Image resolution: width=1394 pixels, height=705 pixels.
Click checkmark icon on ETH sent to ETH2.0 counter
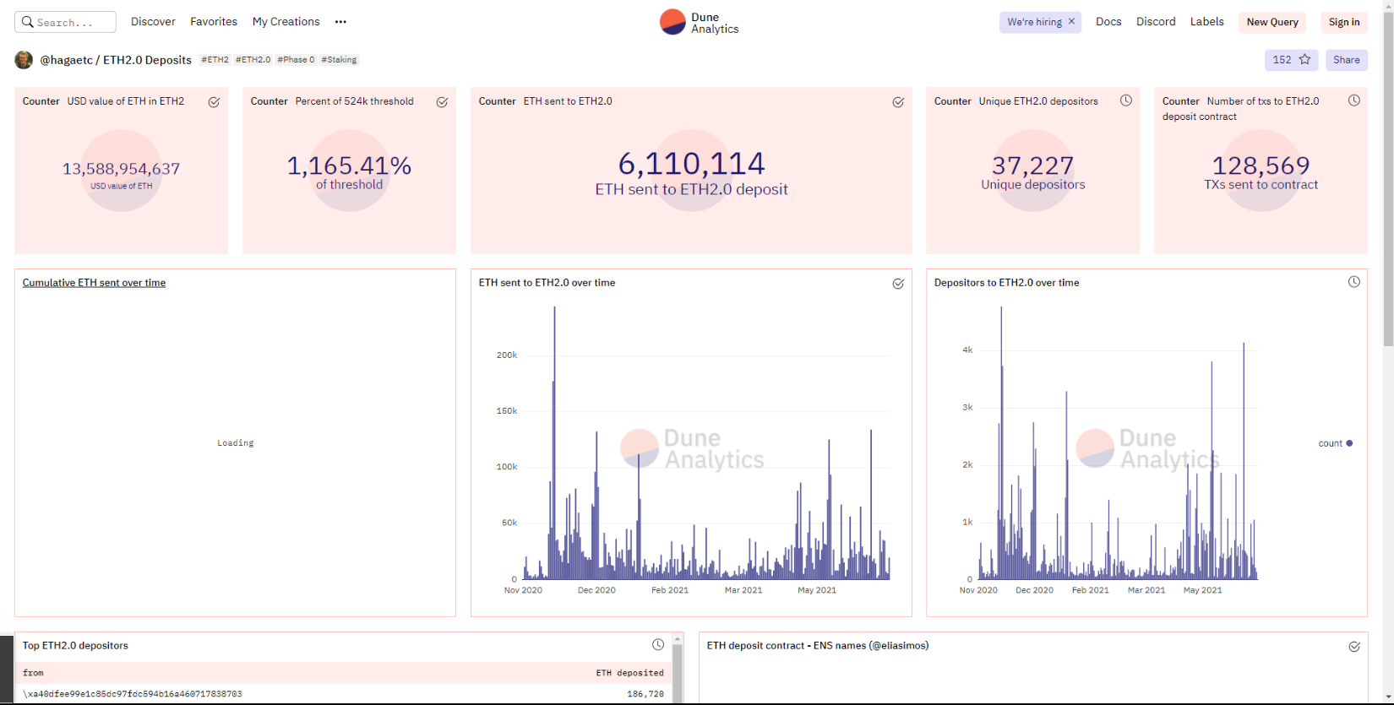898,102
